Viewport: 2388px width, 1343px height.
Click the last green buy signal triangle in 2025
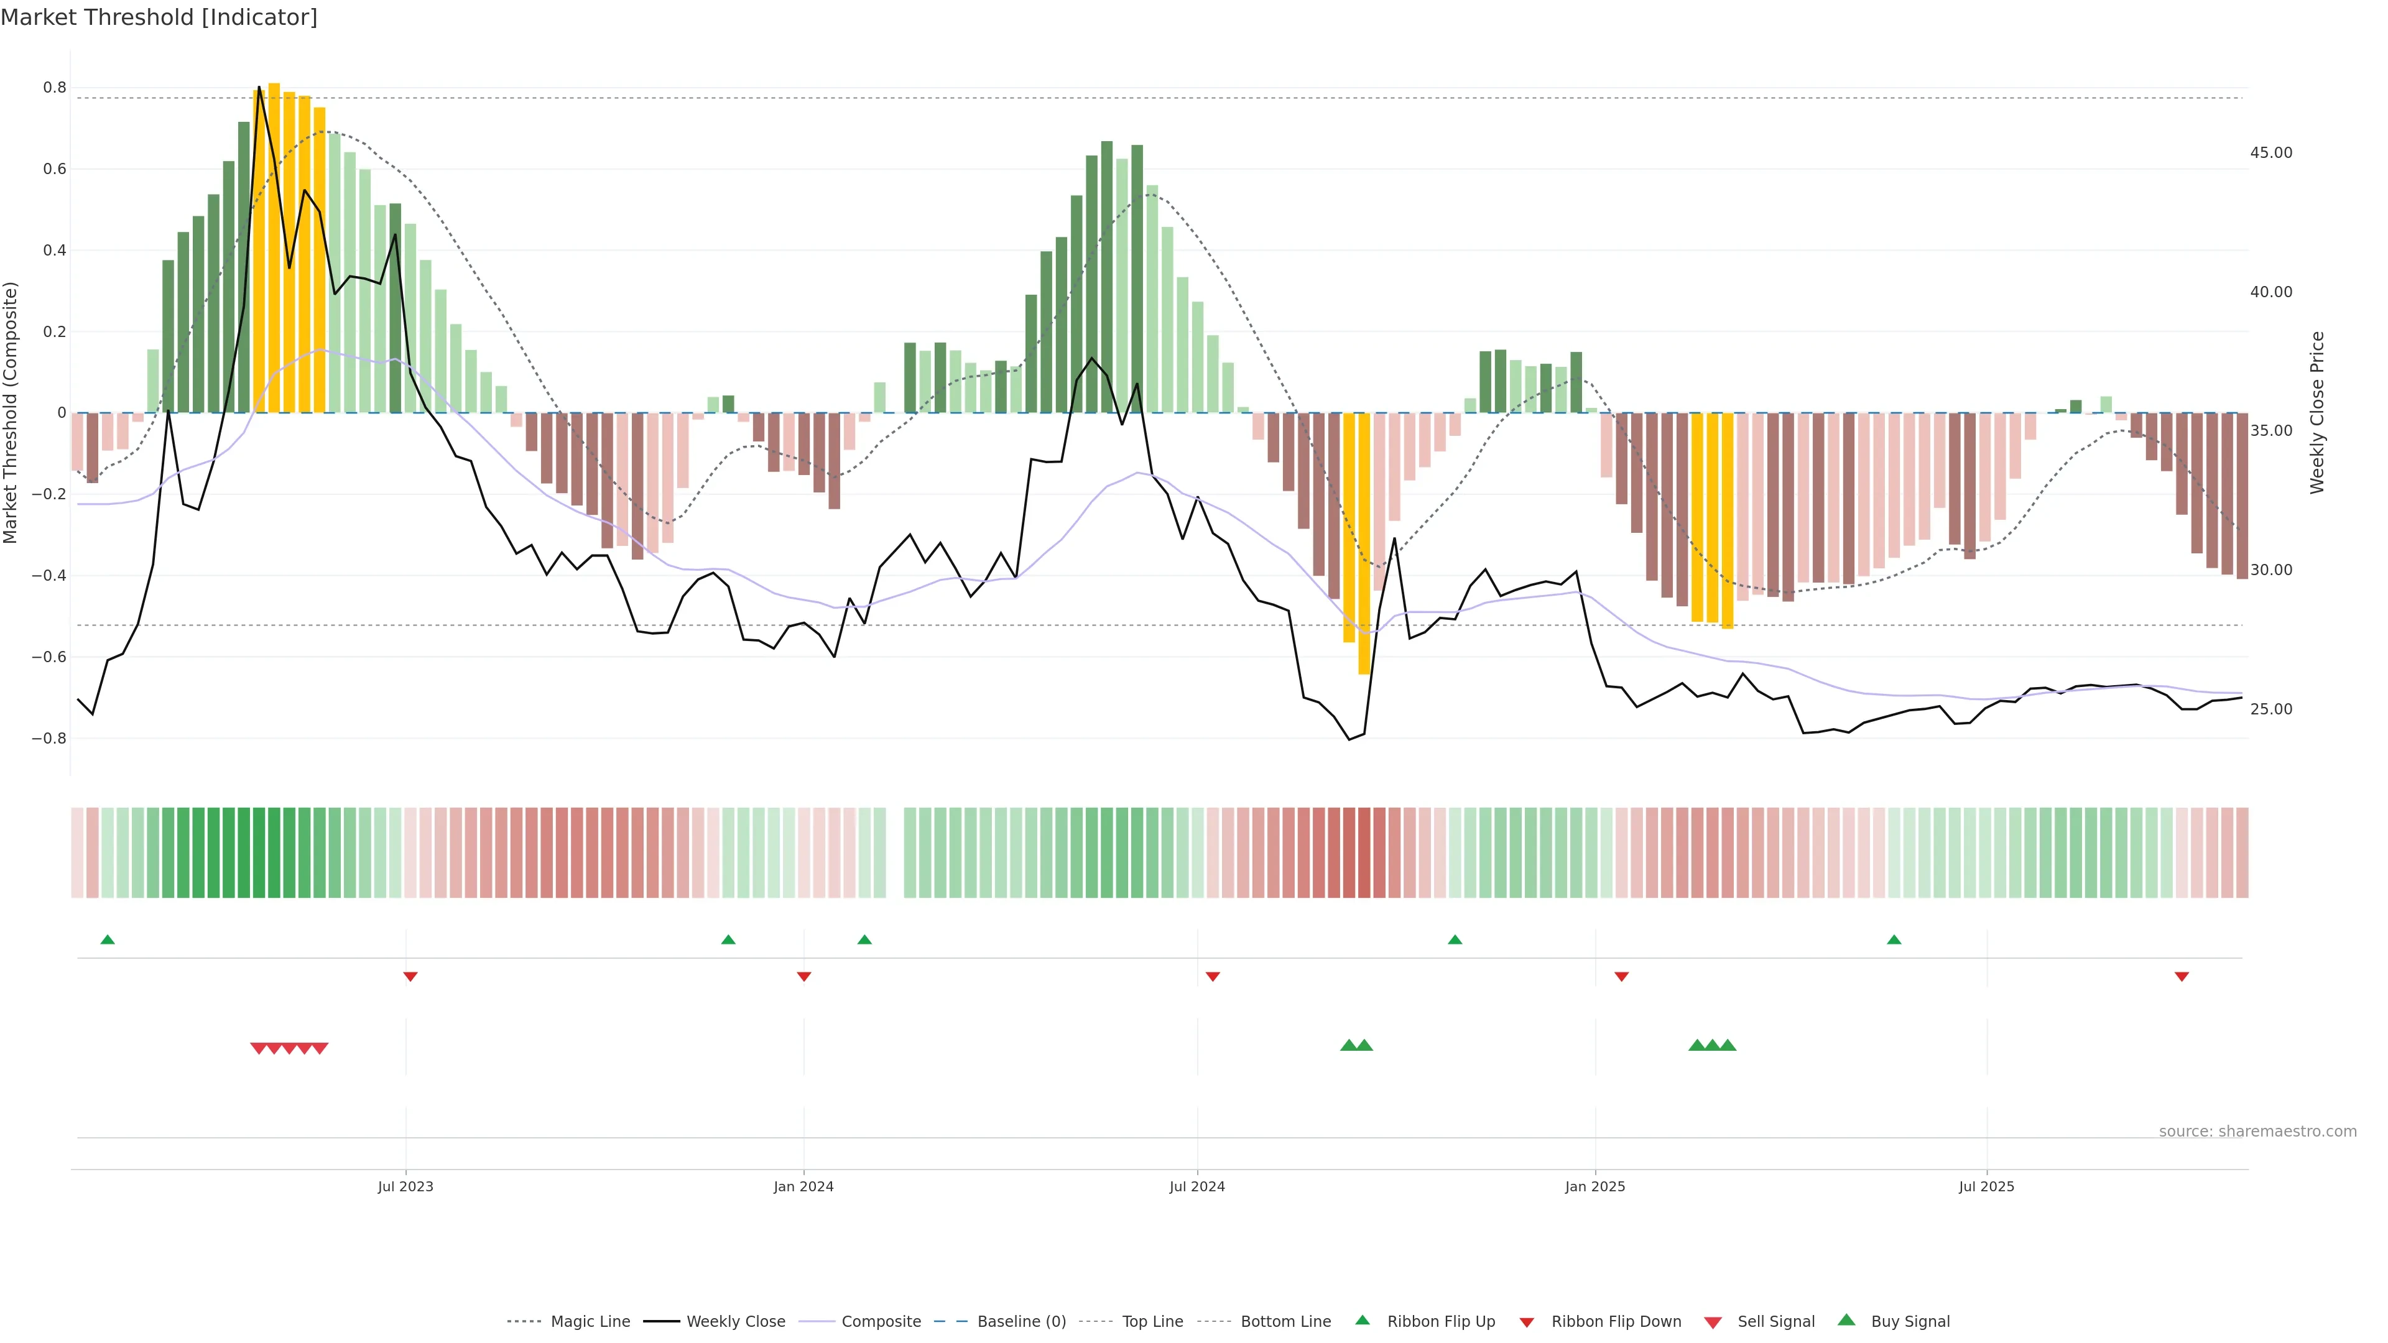coord(1728,1045)
